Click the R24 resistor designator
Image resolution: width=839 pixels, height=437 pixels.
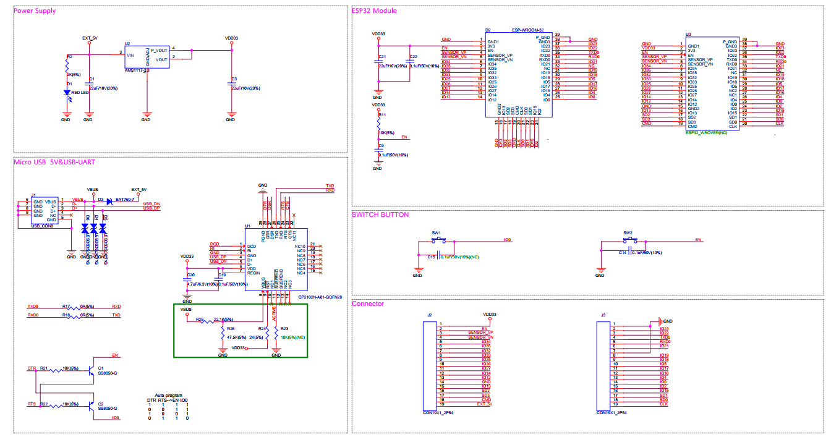[262, 328]
